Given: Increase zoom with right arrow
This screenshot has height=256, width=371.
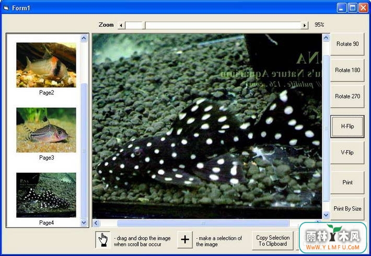Looking at the screenshot, I should pos(304,25).
